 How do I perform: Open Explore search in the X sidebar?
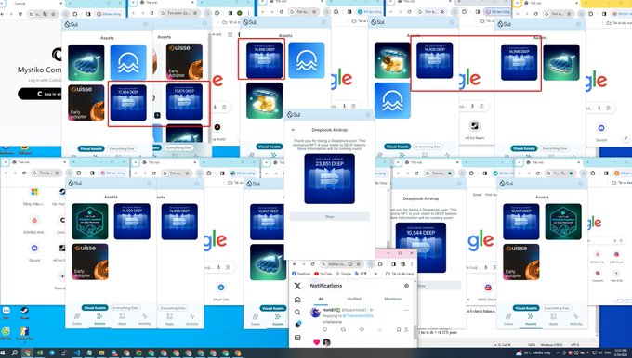297,312
